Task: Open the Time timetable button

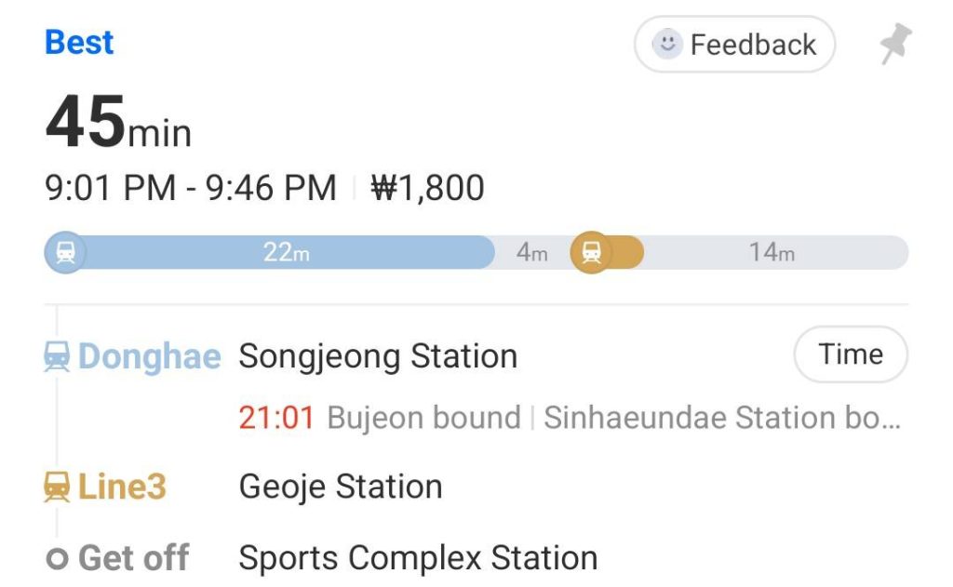Action: click(850, 354)
